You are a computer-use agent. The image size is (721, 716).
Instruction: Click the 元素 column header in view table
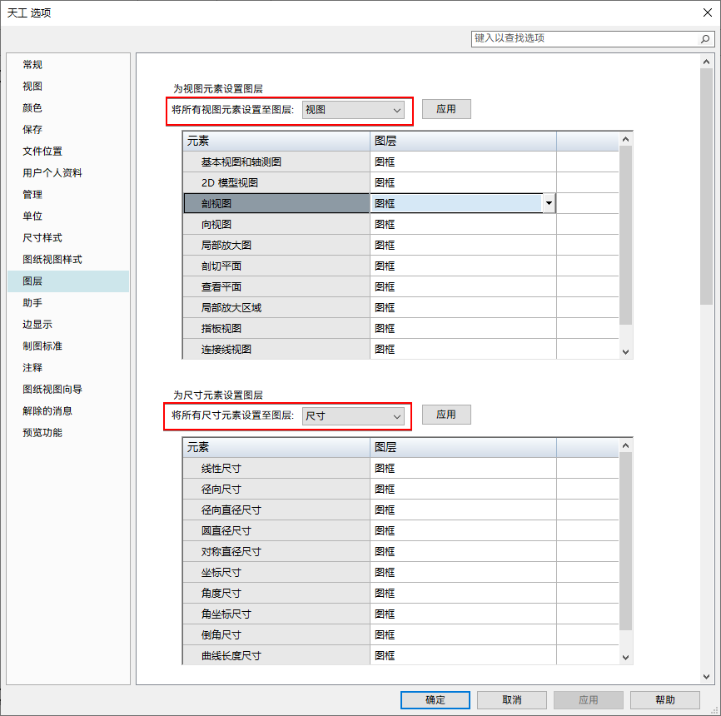(x=275, y=142)
